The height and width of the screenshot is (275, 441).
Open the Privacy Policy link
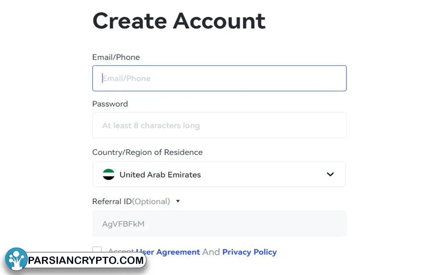coord(249,252)
